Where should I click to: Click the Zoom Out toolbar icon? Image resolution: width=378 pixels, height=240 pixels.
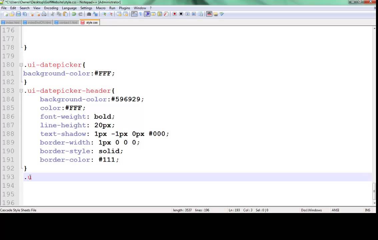(x=111, y=14)
